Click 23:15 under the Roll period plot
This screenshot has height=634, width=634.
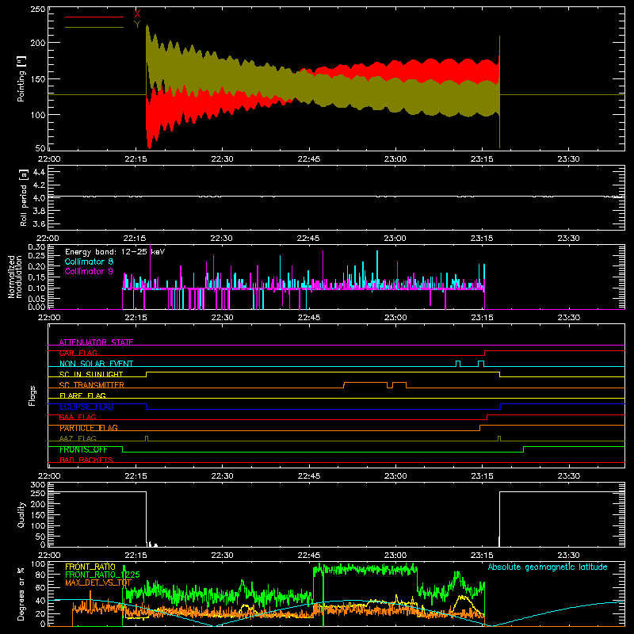coord(482,239)
